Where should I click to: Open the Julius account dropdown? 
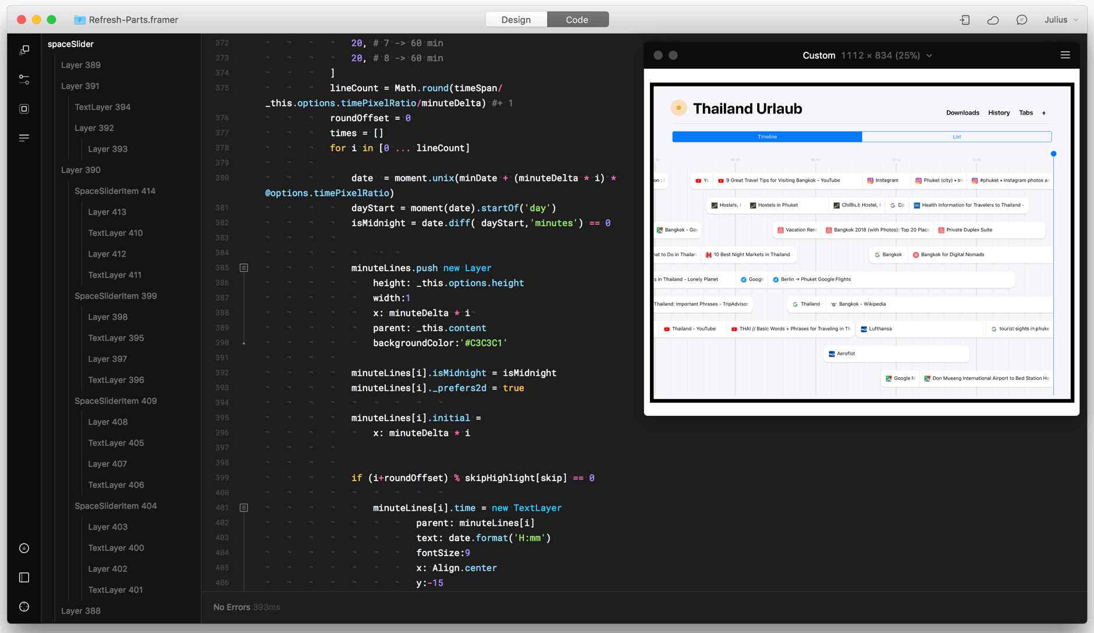click(x=1060, y=20)
